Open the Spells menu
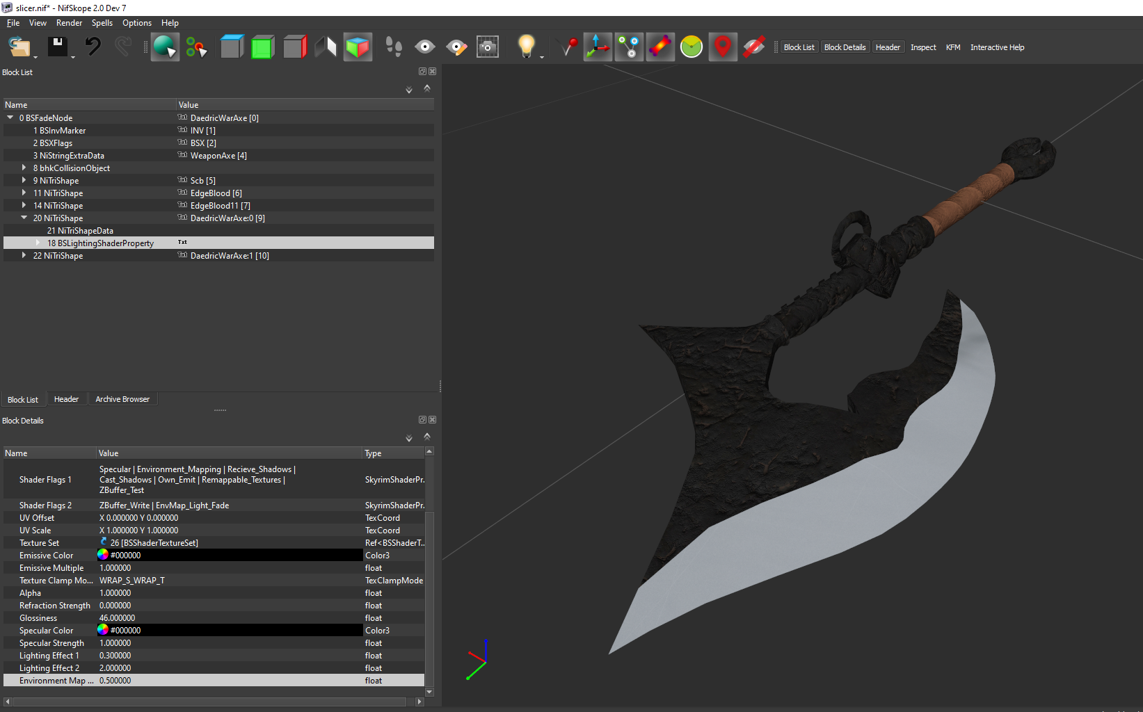The height and width of the screenshot is (712, 1143). (x=102, y=23)
